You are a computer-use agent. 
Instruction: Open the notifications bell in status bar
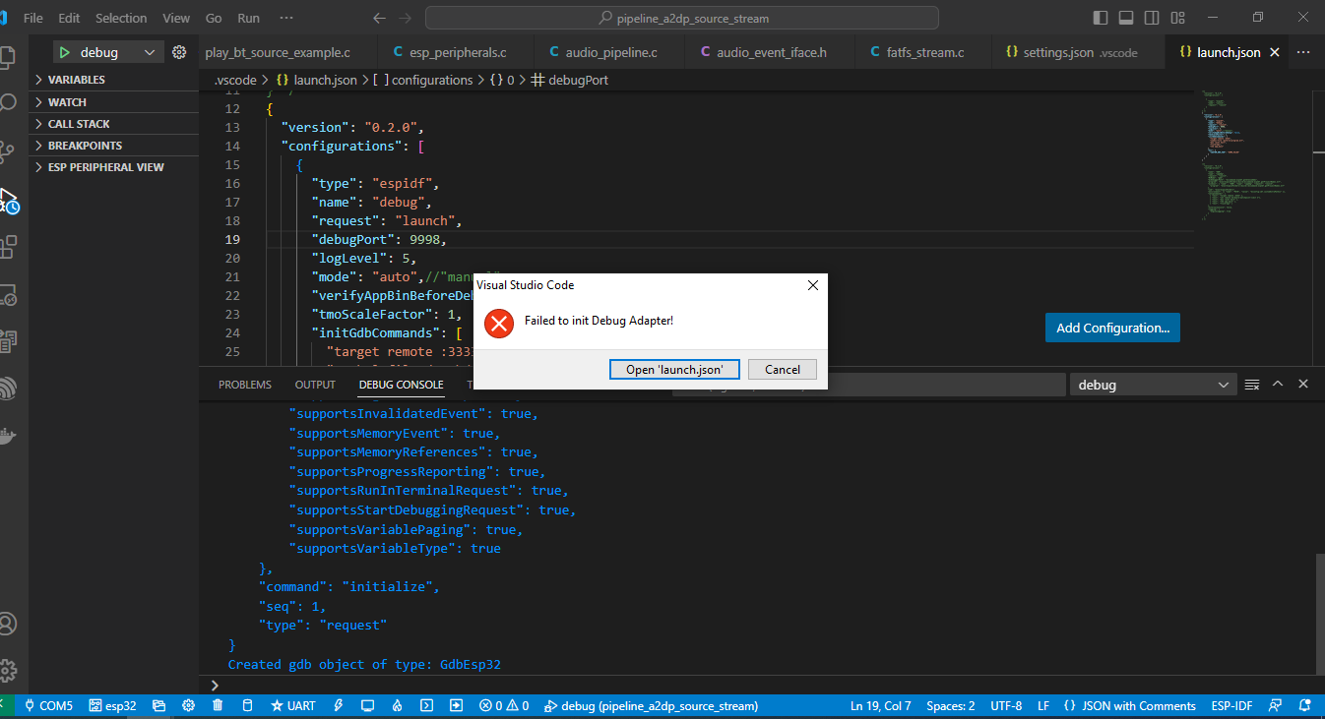[x=1304, y=706]
